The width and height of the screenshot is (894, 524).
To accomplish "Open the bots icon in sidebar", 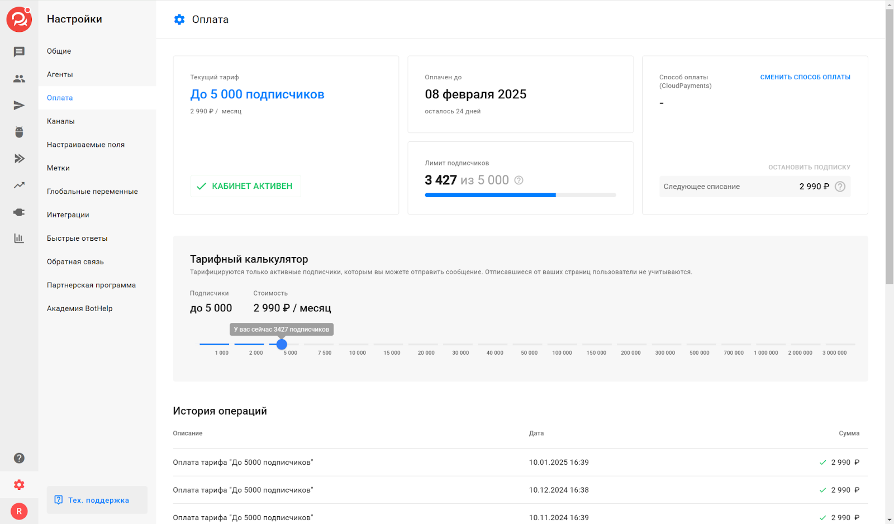I will (19, 132).
